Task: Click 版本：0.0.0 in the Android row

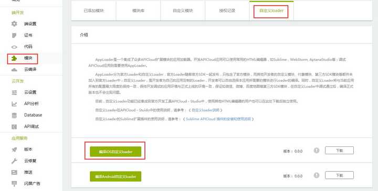Action: (292, 176)
